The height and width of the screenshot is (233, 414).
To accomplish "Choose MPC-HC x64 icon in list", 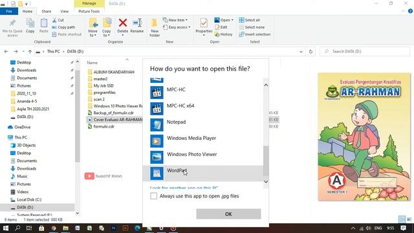I will (157, 109).
